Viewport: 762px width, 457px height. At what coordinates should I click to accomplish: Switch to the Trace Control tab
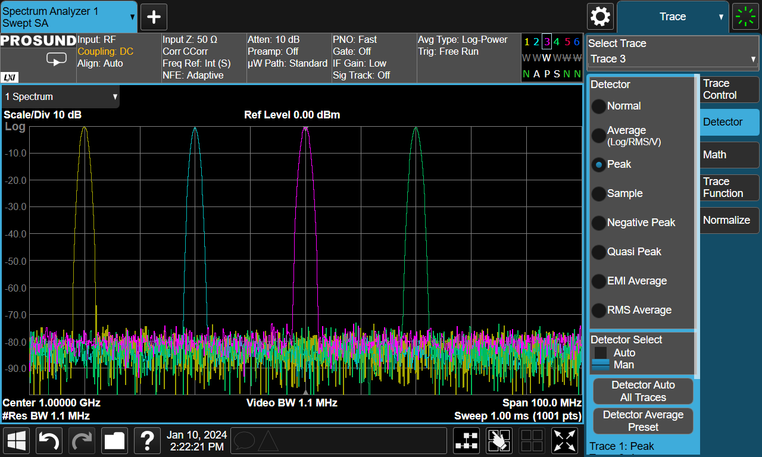tap(730, 89)
